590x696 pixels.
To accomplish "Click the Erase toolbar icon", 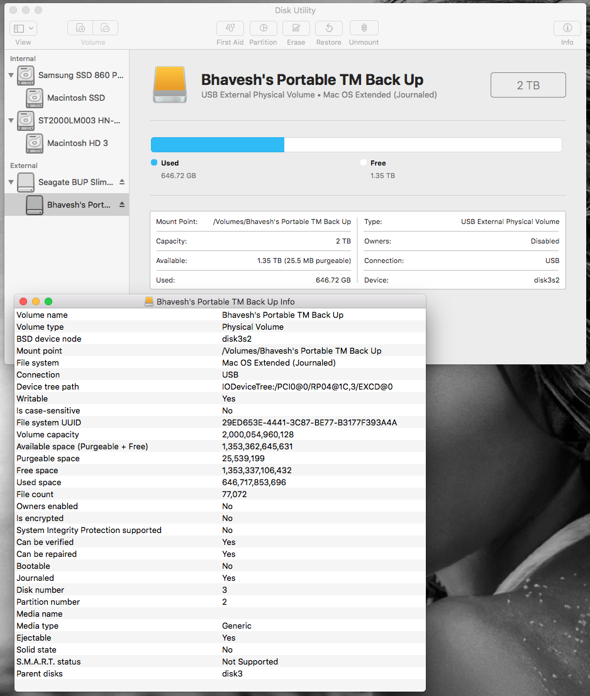I will coord(296,28).
